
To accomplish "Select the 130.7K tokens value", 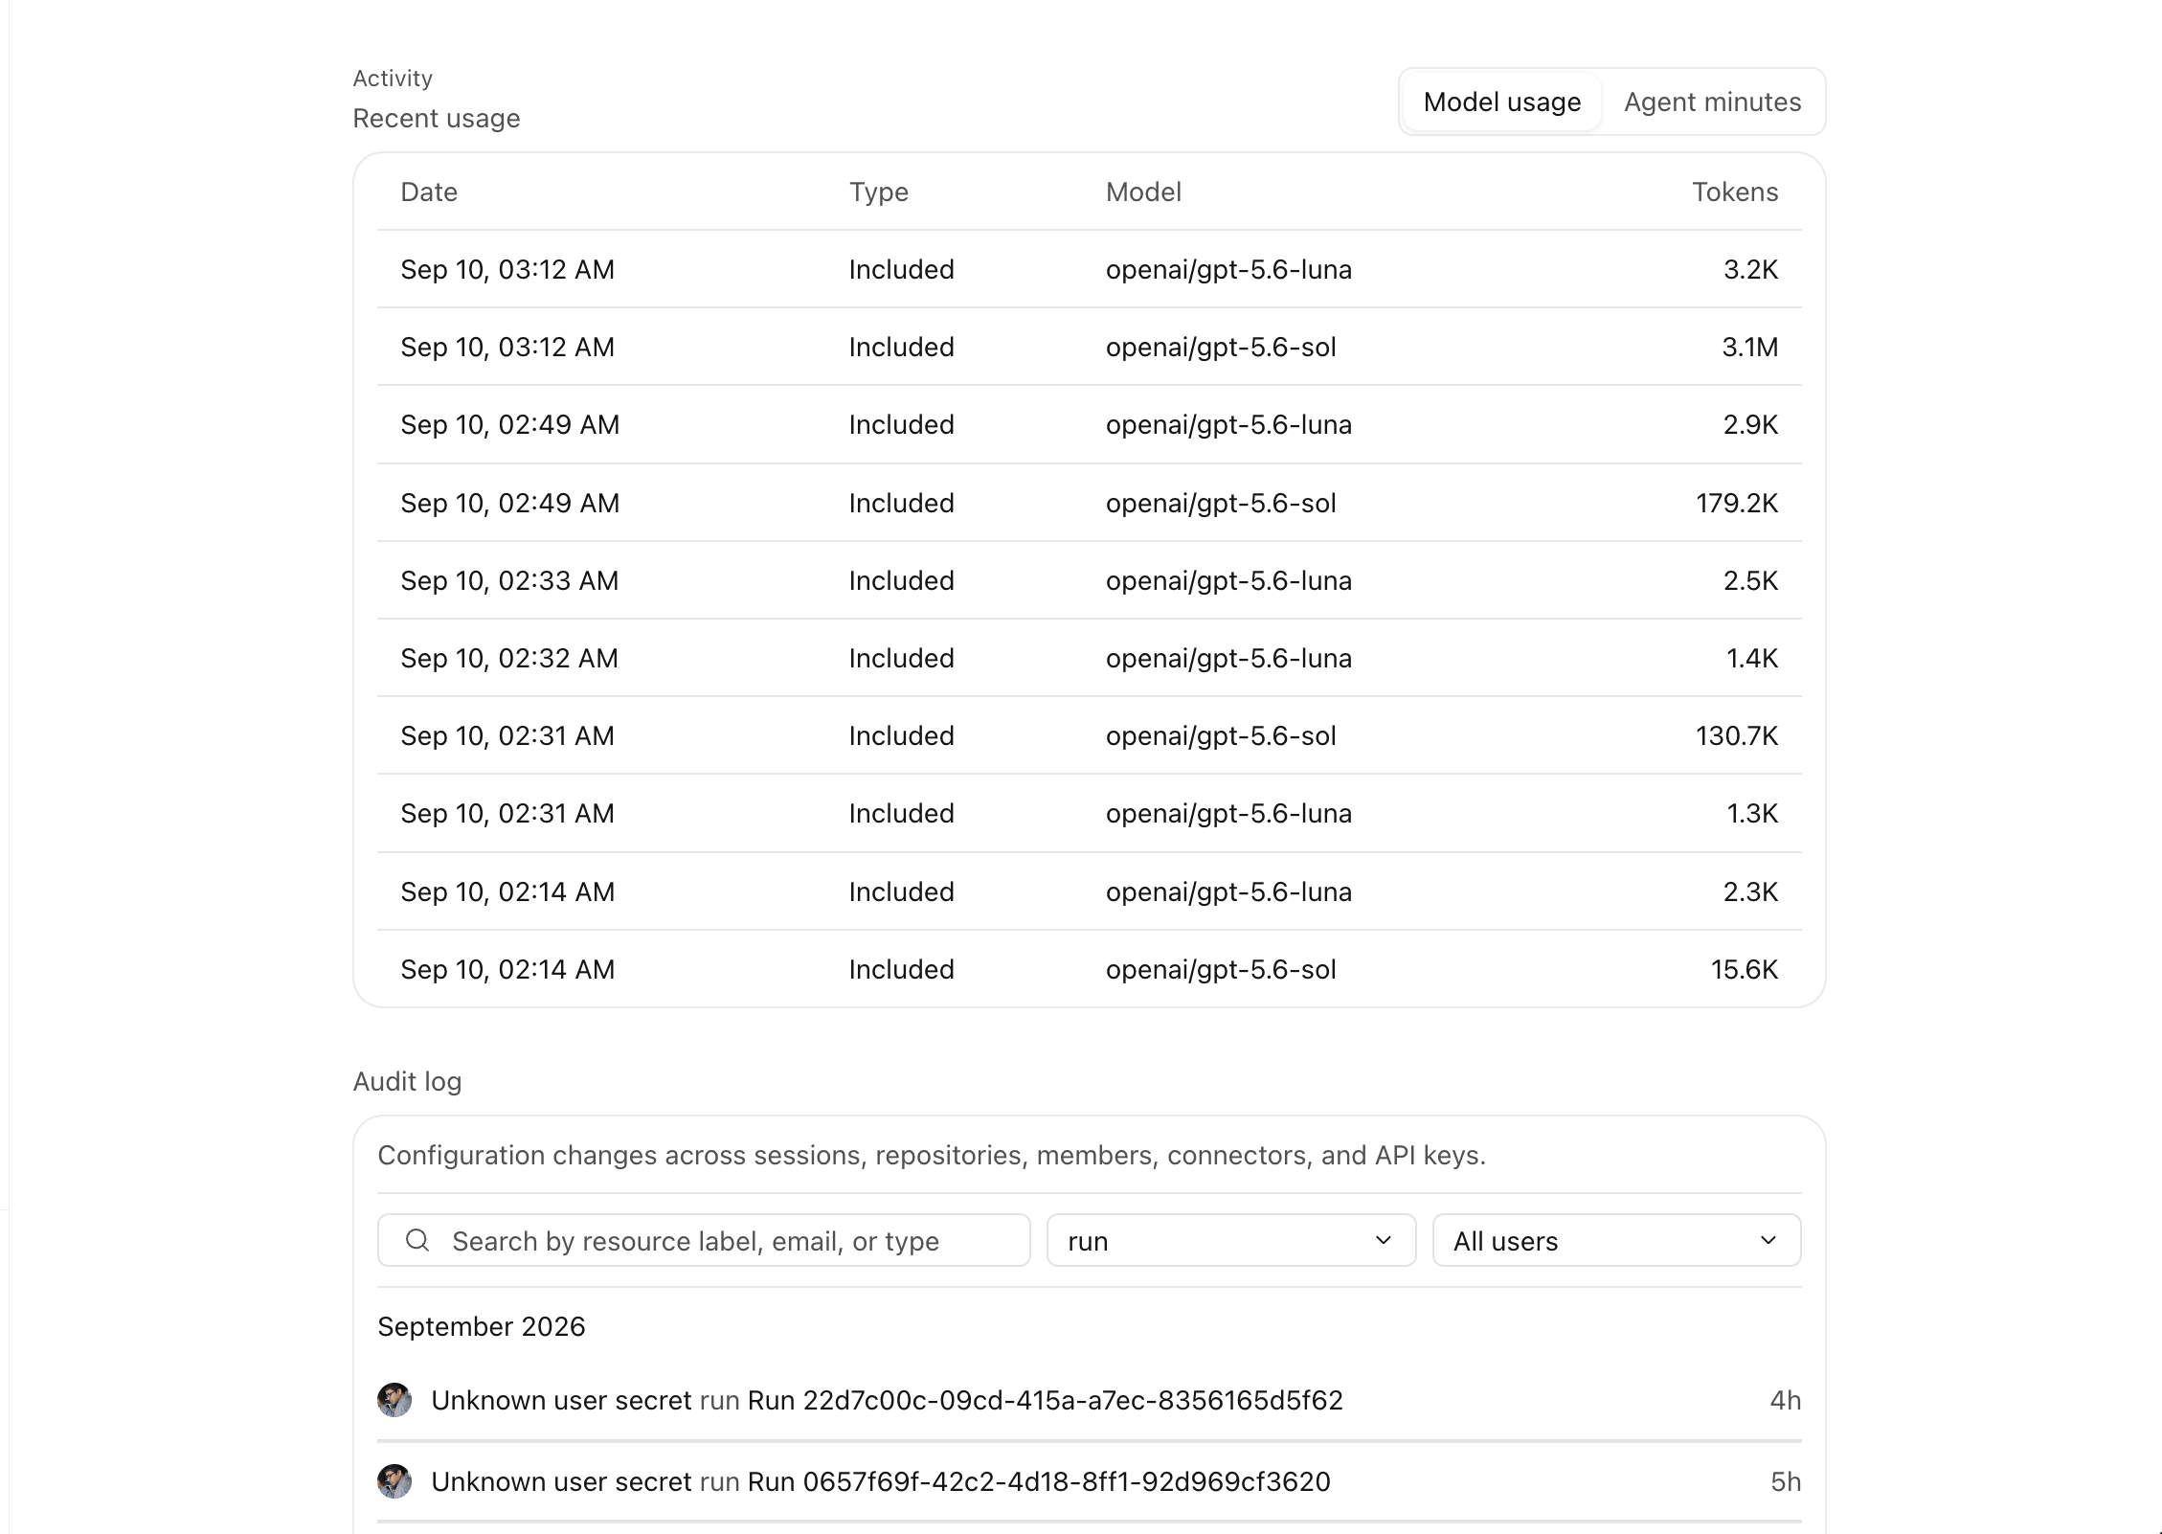I will pyautogui.click(x=1737, y=735).
